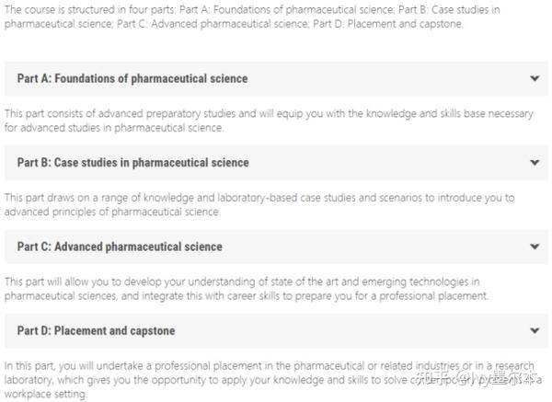Screen dimensions: 552x402
Task: Toggle the Part C accordion chevron icon
Action: click(535, 247)
